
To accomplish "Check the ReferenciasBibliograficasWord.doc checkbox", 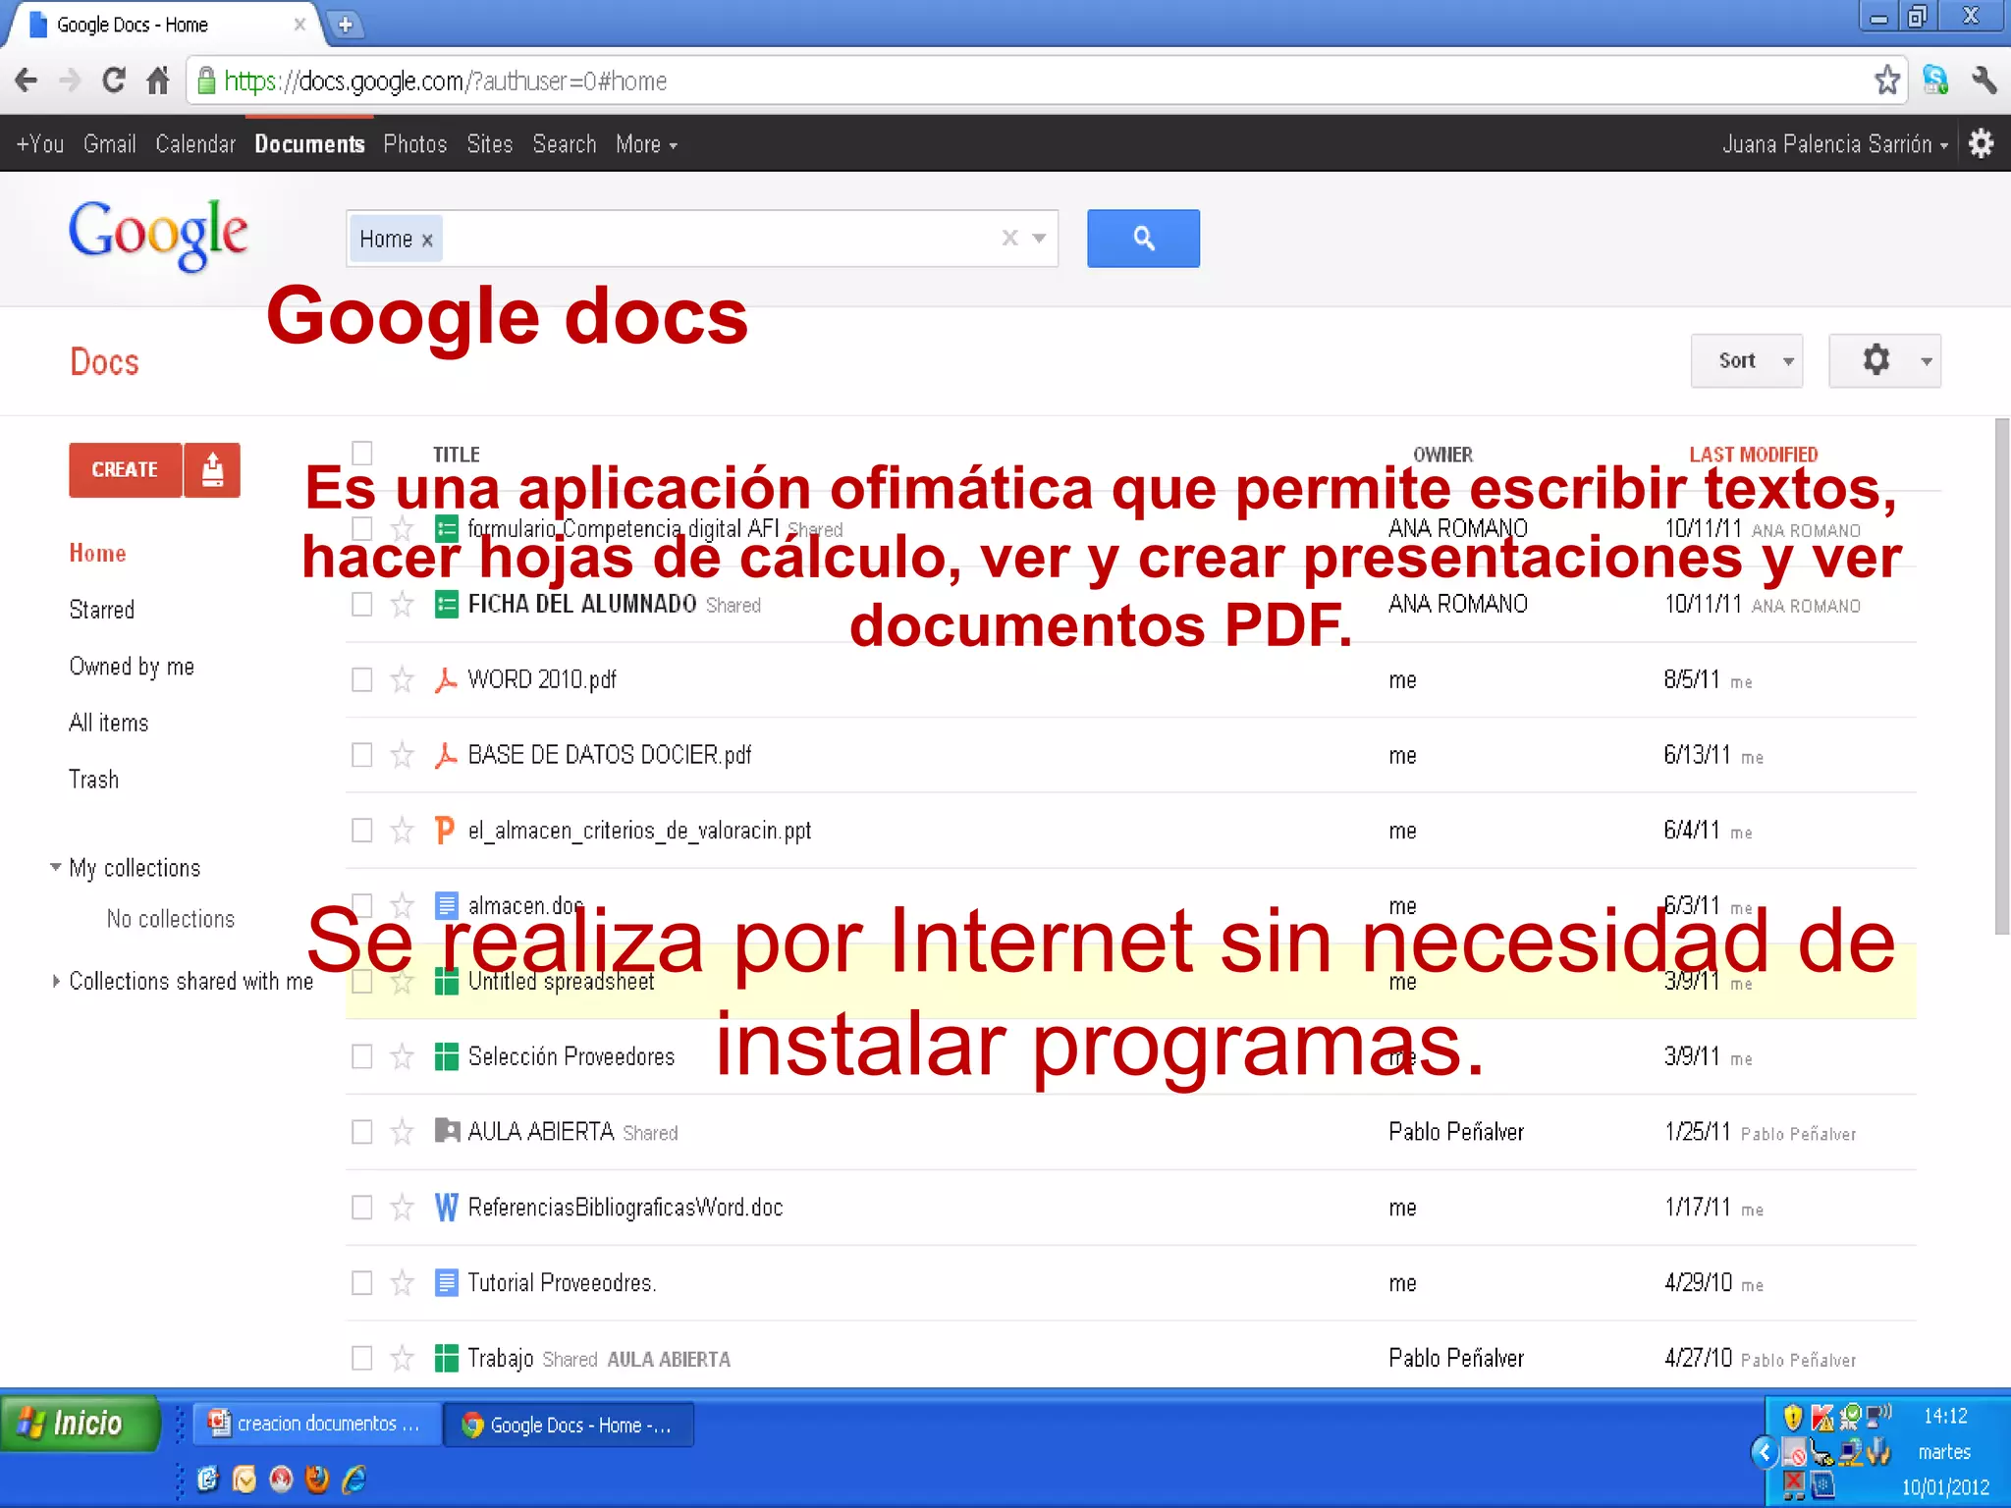I will coord(362,1207).
